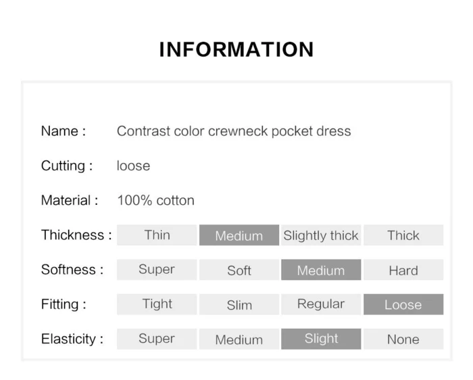Screen dimensions: 473x380
Task: Click the product name text about crewneck dress
Action: click(x=234, y=131)
